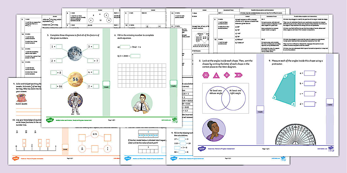Click the pink hexagon shape a
This screenshot has height=173, width=347.
(x=206, y=75)
